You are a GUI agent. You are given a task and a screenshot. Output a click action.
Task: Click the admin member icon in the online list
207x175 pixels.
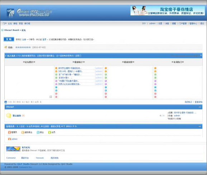coord(9,139)
